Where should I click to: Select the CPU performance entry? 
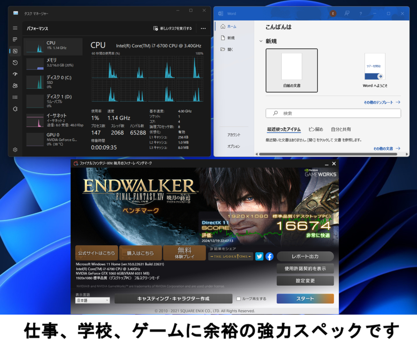coord(53,47)
